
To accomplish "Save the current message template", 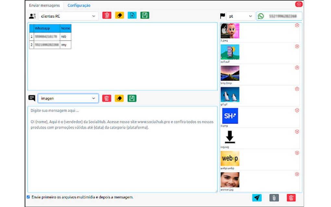I will 131,98.
